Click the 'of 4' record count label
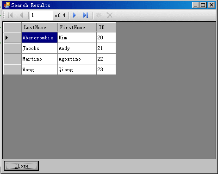Screen dimensions: 218x174 coord(60,15)
